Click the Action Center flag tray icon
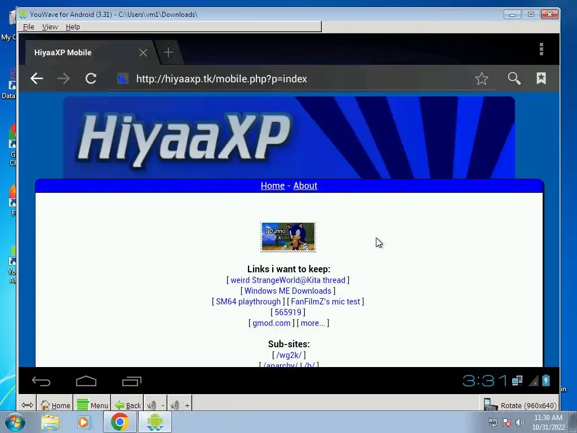The image size is (577, 433). coord(507,422)
